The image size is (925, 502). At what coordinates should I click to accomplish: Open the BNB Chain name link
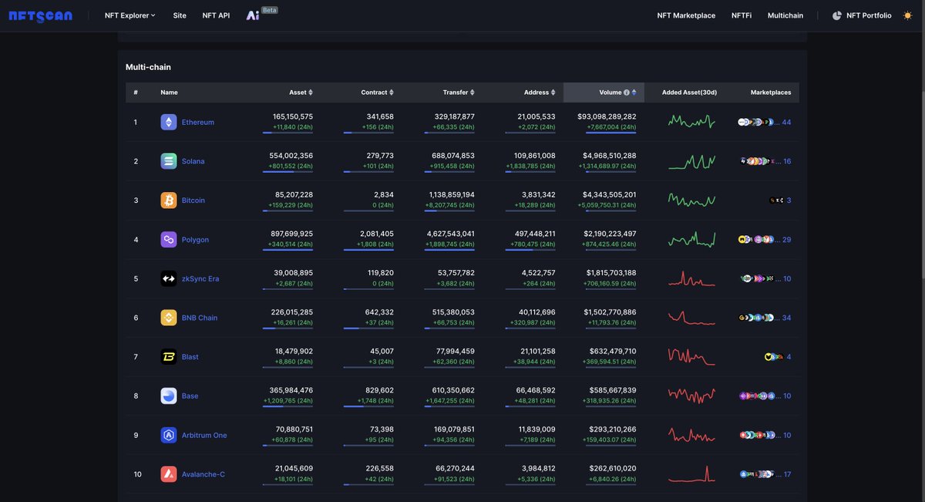pos(200,318)
